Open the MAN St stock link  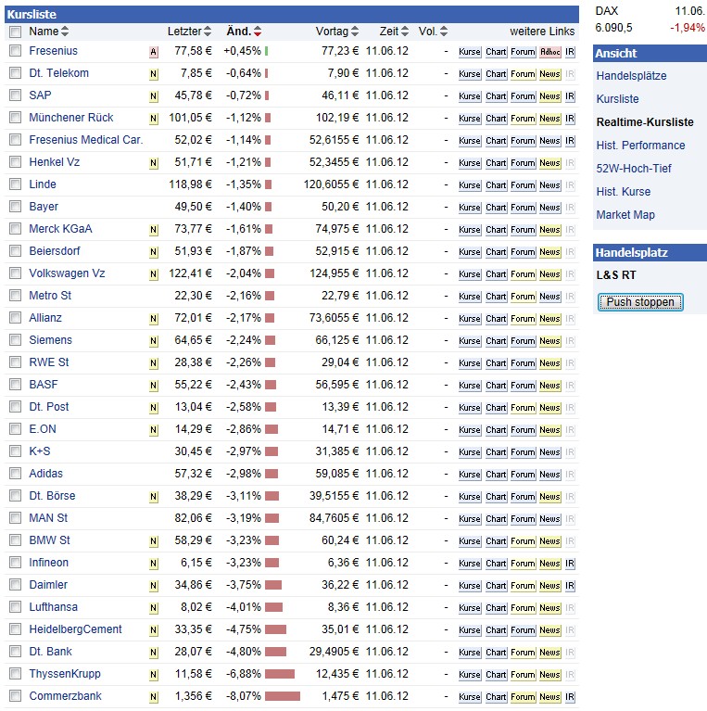pyautogui.click(x=48, y=518)
